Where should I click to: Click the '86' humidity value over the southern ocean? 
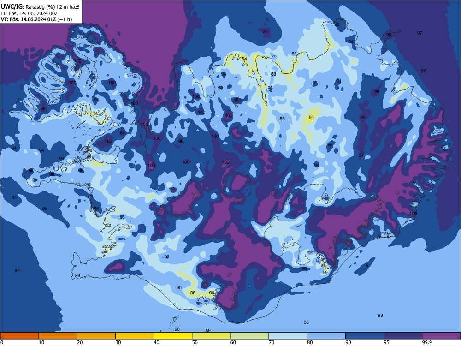click(306, 322)
